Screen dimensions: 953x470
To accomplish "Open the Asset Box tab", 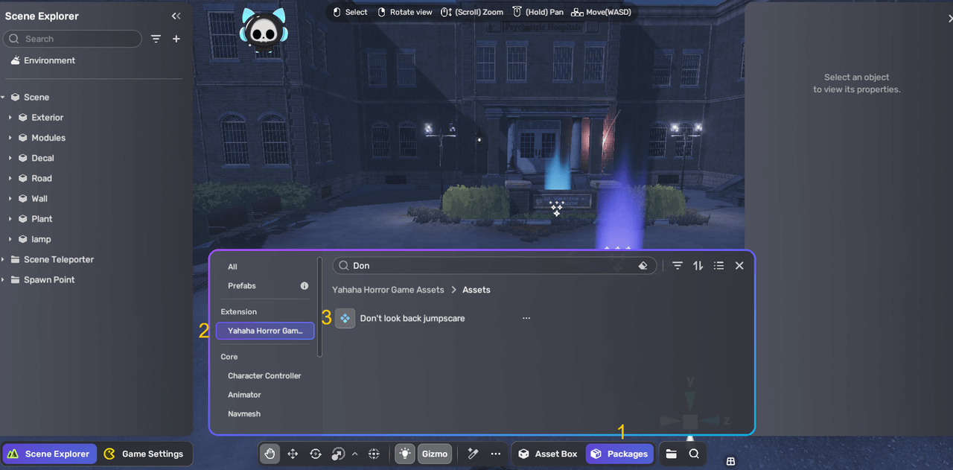I will coord(548,454).
